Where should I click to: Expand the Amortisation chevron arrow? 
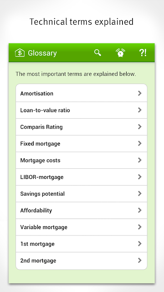click(140, 93)
